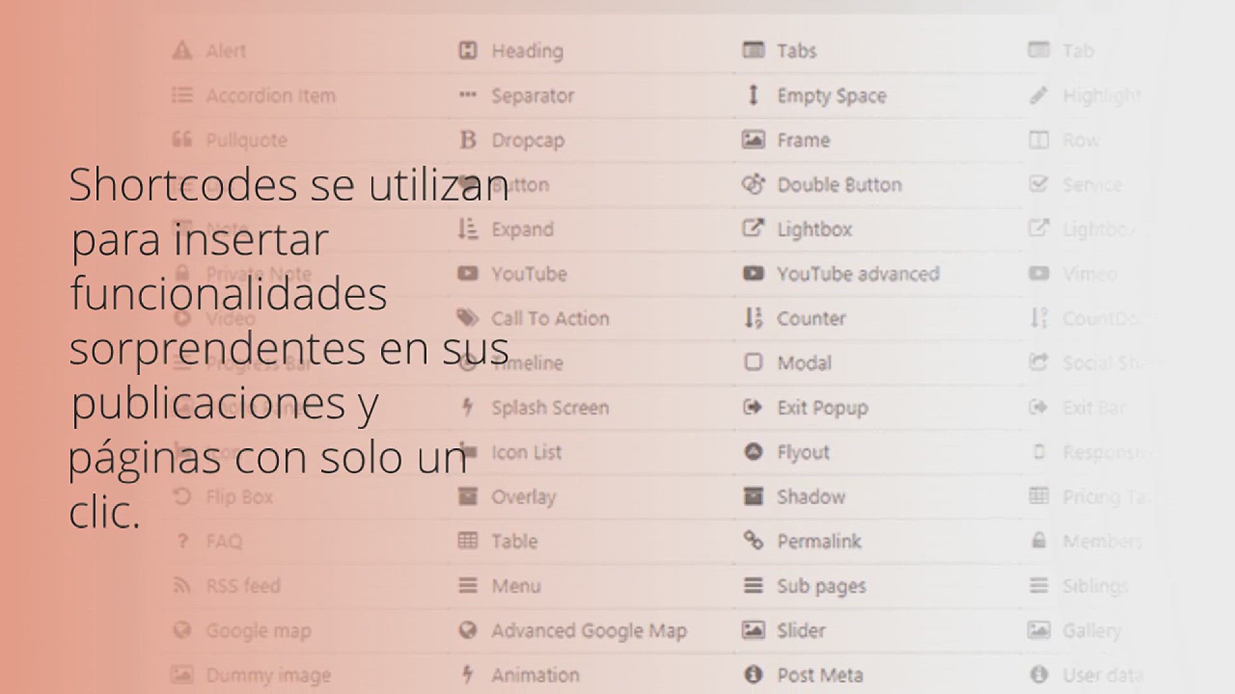Choose the Splash Screen shortcode

(x=549, y=408)
